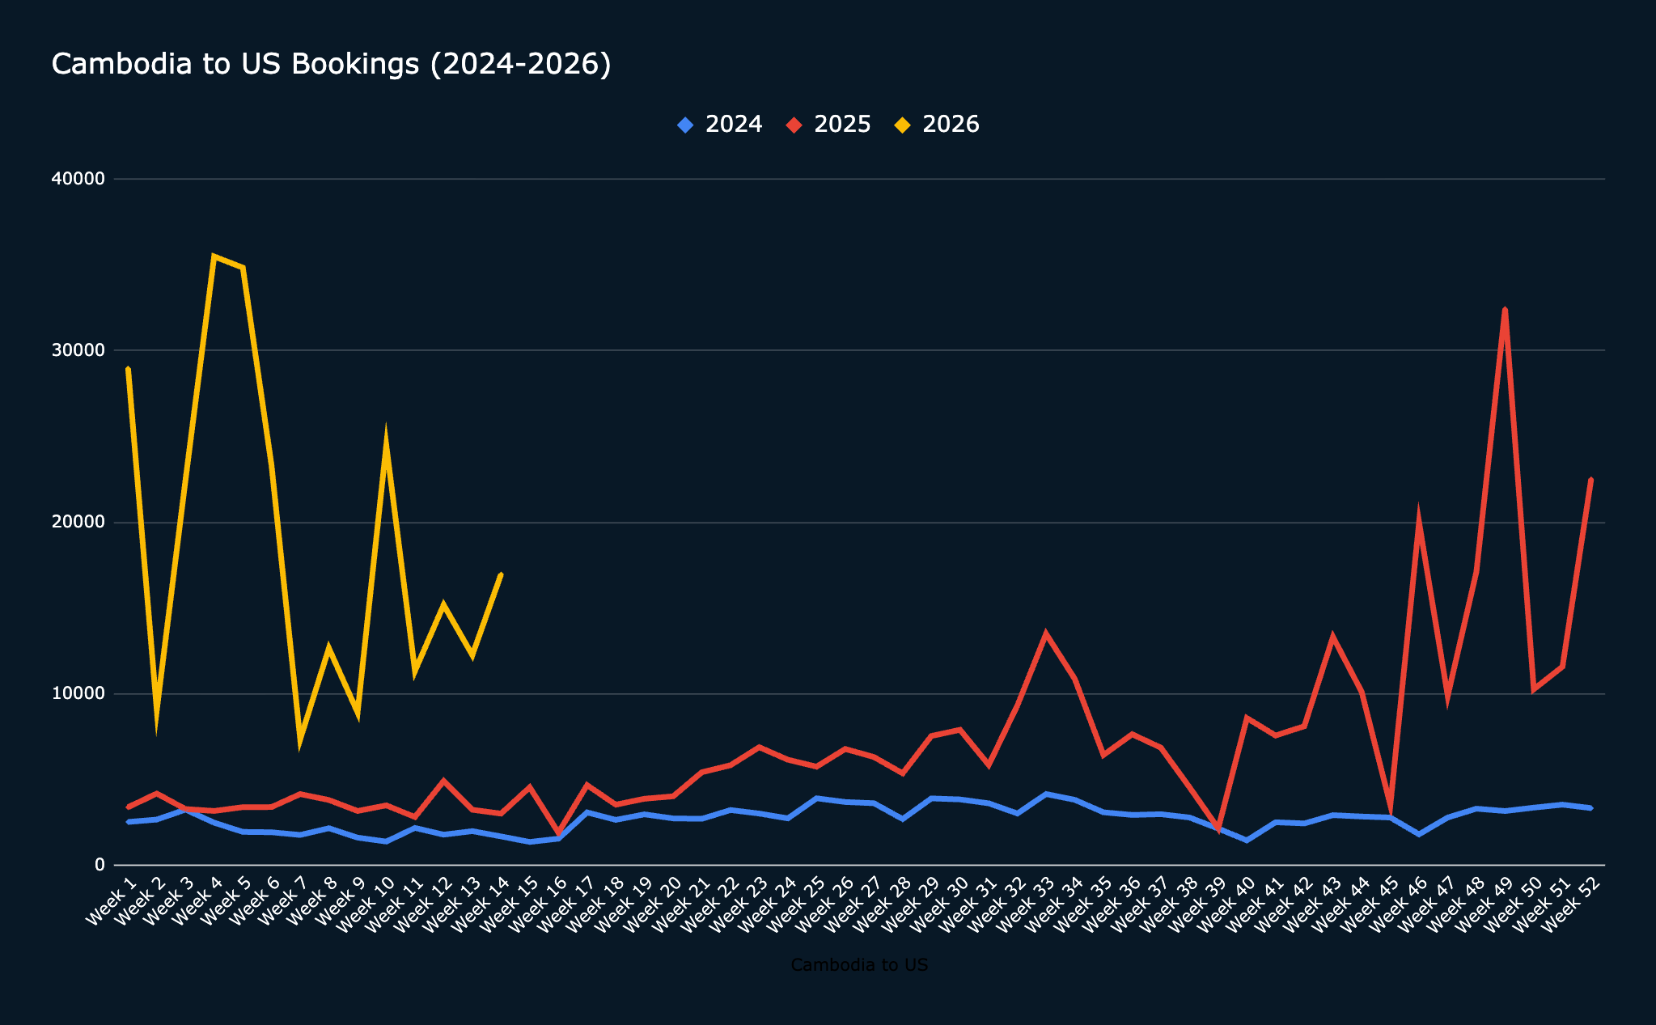Click the 2025 endpoint at Week 52
The height and width of the screenshot is (1025, 1656).
pos(1590,480)
